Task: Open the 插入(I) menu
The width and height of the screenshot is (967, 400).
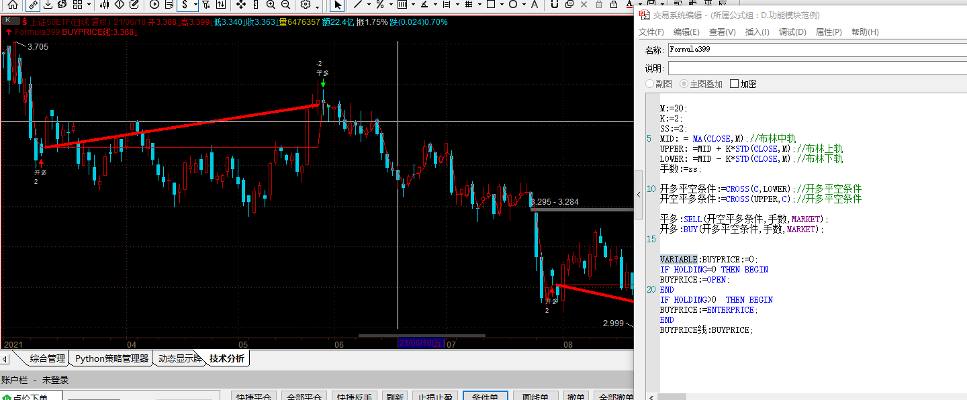Action: (x=757, y=32)
